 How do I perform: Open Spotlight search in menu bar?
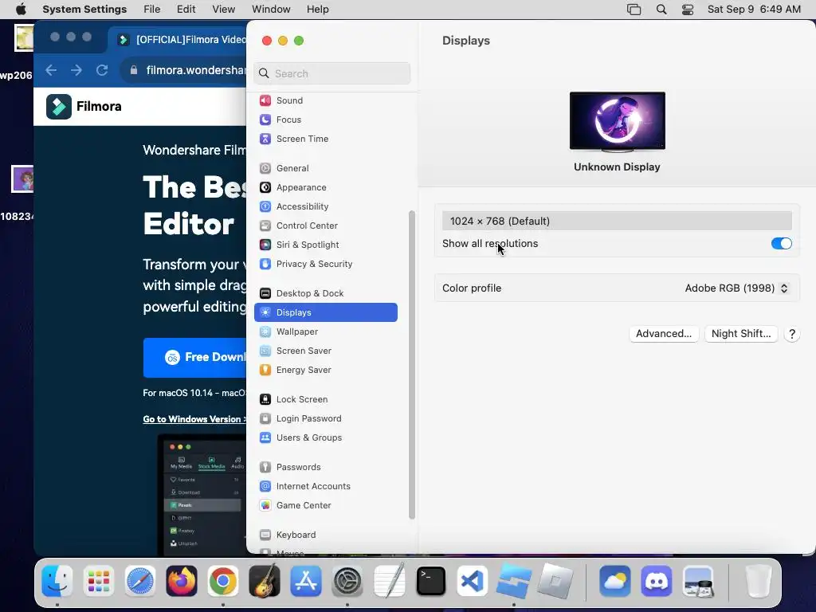(x=661, y=10)
